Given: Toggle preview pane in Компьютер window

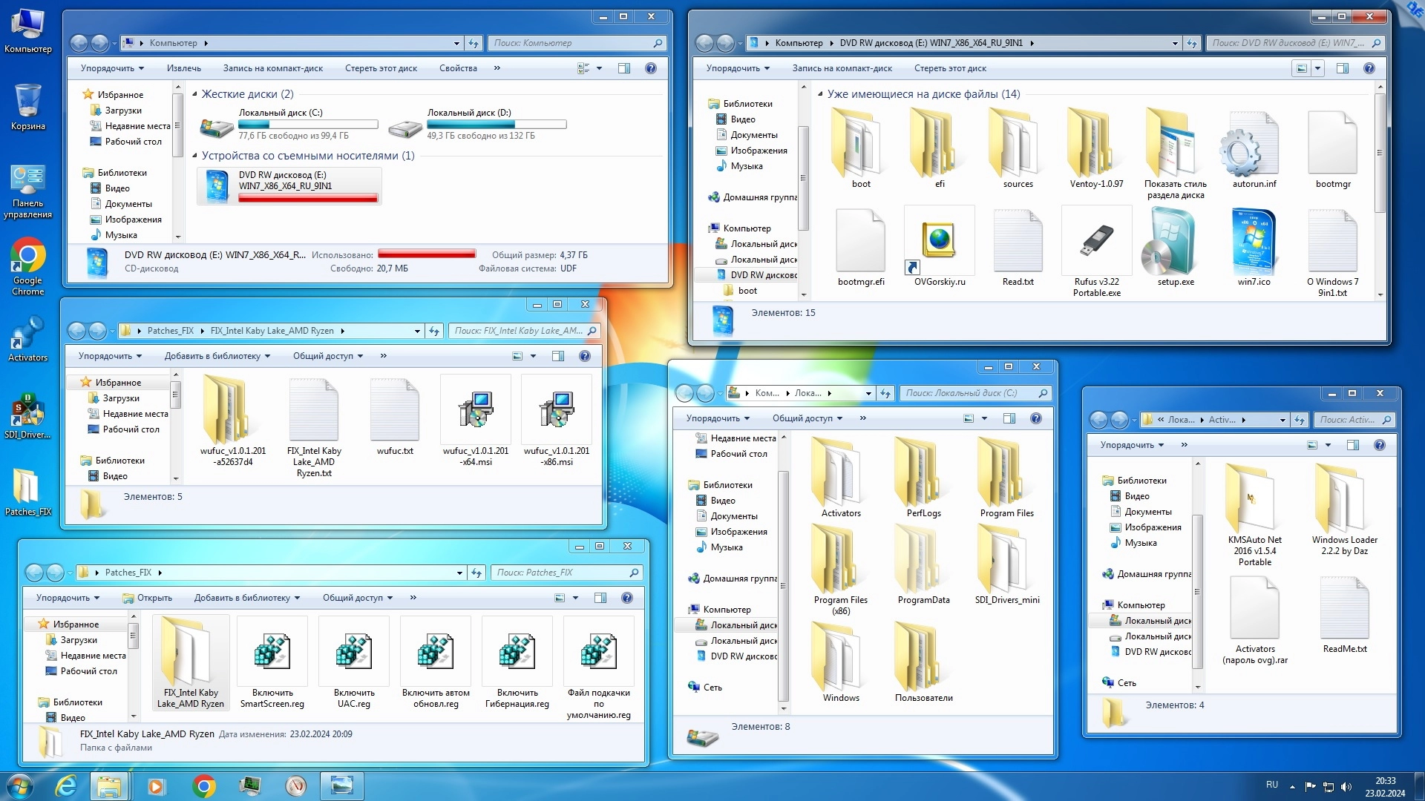Looking at the screenshot, I should (624, 68).
